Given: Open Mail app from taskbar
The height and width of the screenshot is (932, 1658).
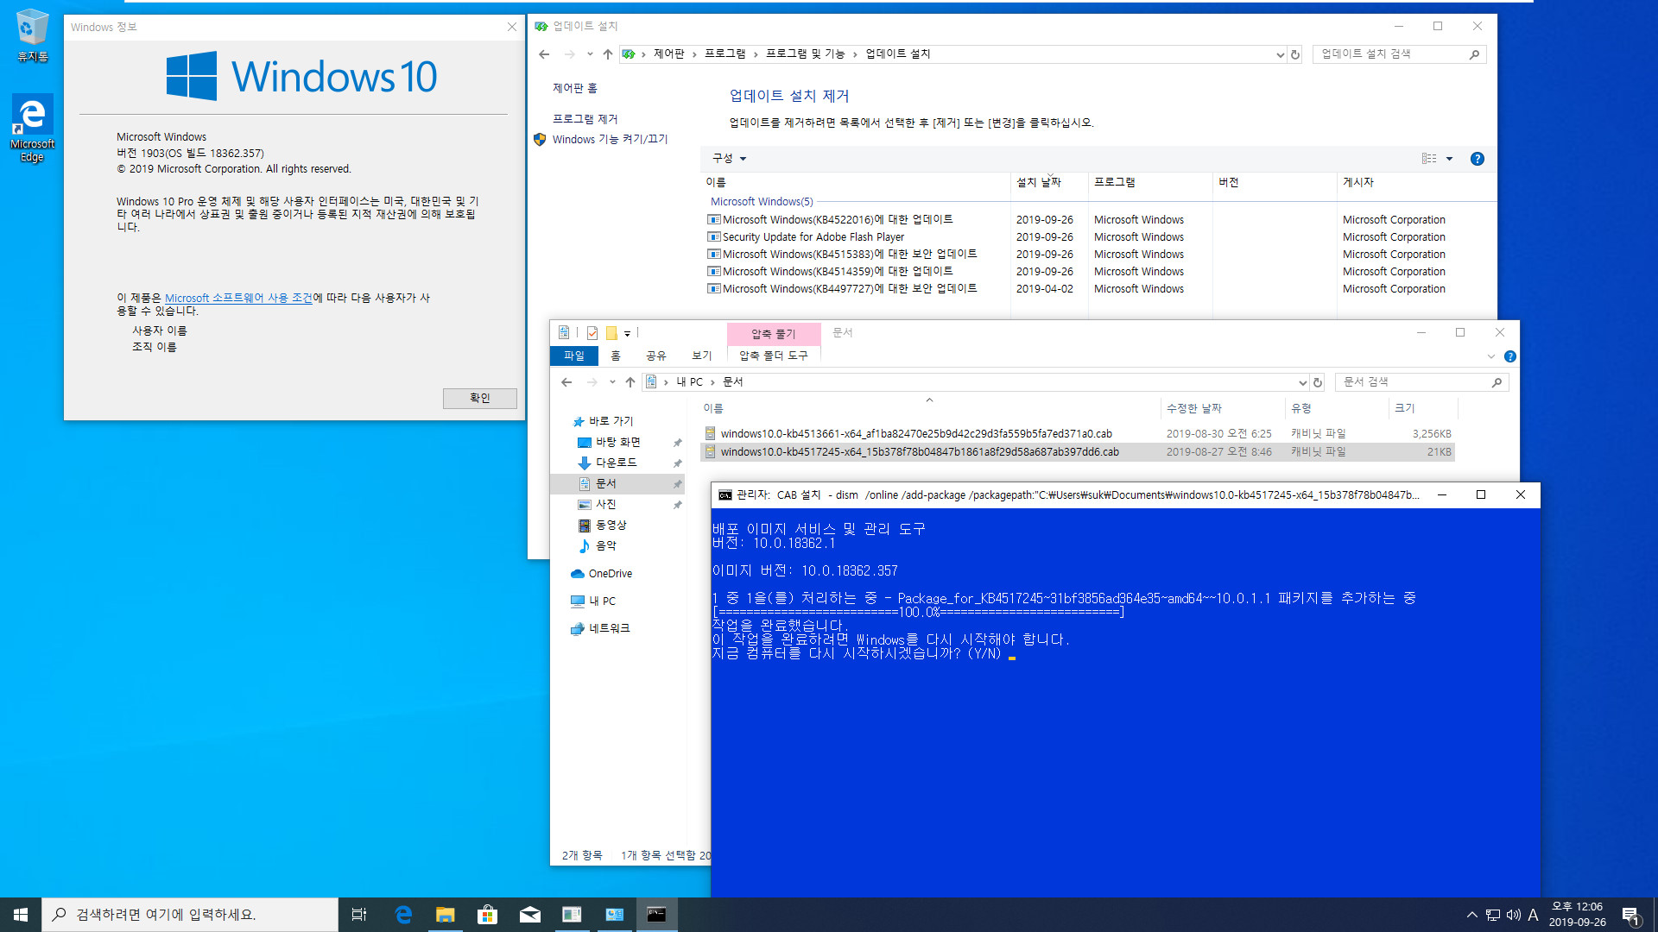Looking at the screenshot, I should pos(529,915).
